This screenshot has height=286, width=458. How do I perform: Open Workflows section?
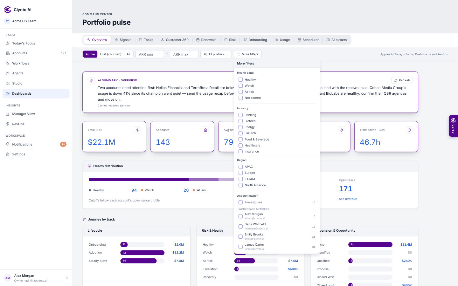(36, 63)
